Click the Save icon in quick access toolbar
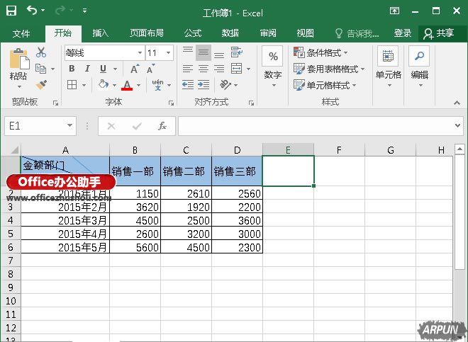This screenshot has width=468, height=342. pyautogui.click(x=11, y=11)
